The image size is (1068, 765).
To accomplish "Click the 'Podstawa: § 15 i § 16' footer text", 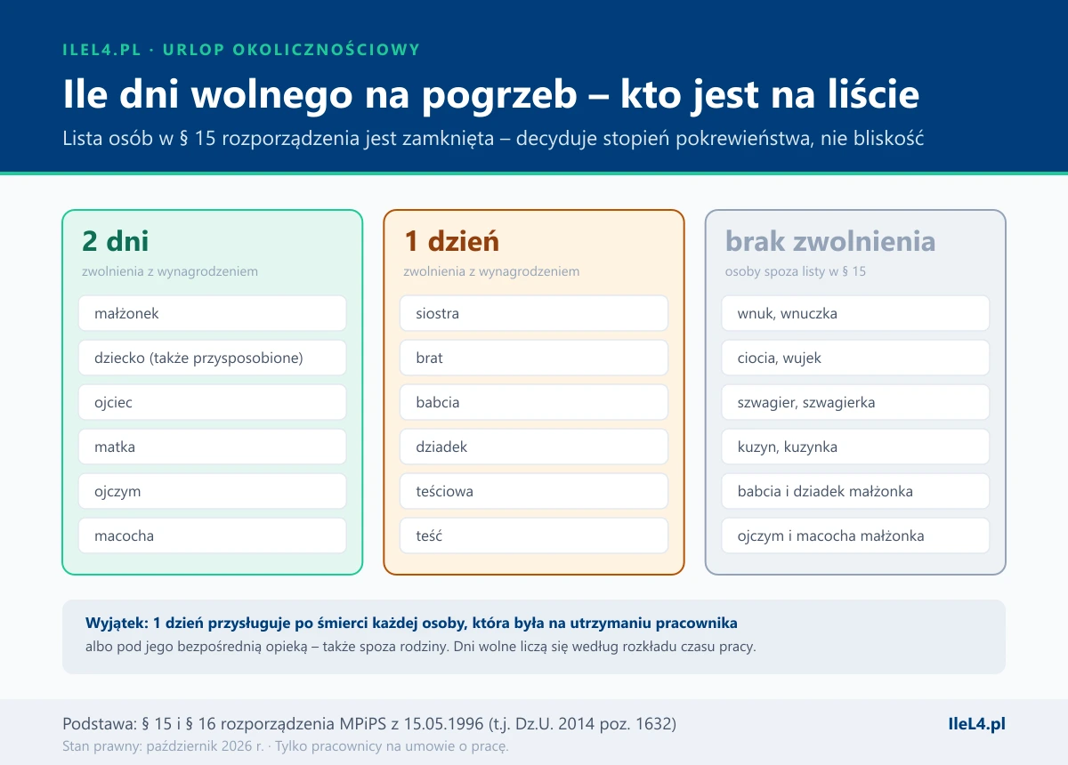I will 370,723.
